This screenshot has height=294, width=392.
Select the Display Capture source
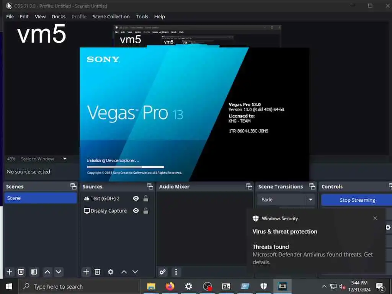tap(105, 211)
